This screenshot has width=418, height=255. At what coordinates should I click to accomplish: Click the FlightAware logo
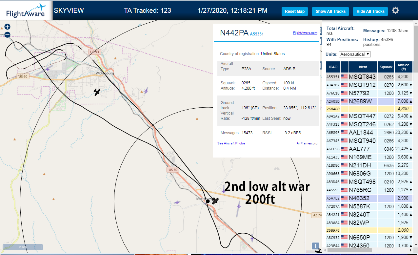pyautogui.click(x=26, y=11)
